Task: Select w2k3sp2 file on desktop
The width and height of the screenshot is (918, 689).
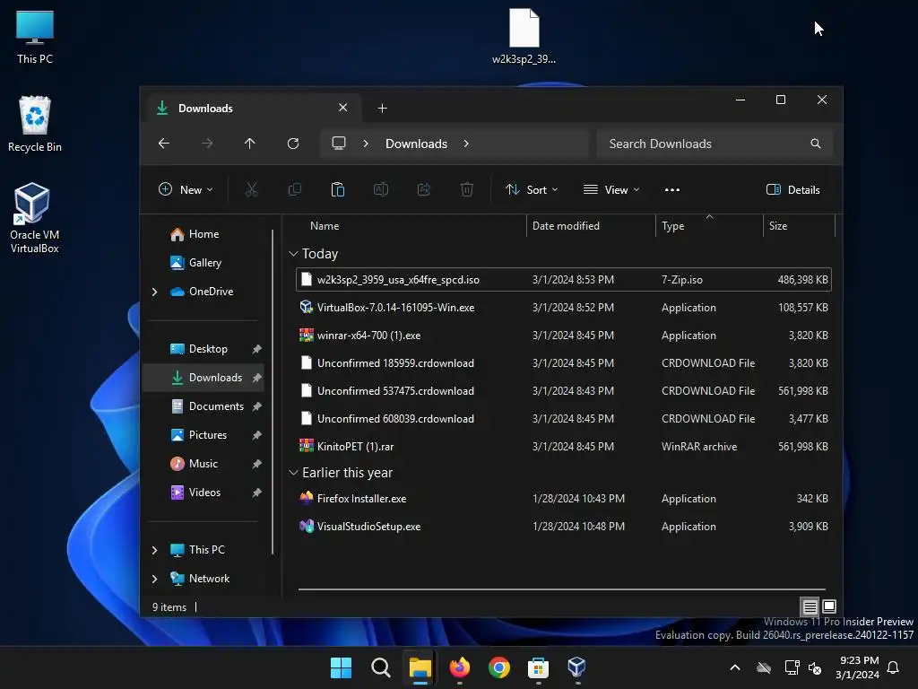Action: [524, 36]
